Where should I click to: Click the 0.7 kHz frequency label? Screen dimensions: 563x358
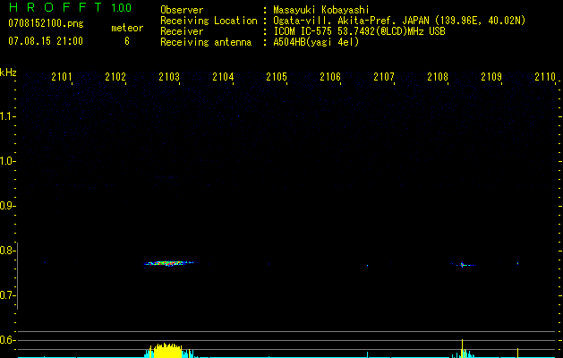point(6,295)
